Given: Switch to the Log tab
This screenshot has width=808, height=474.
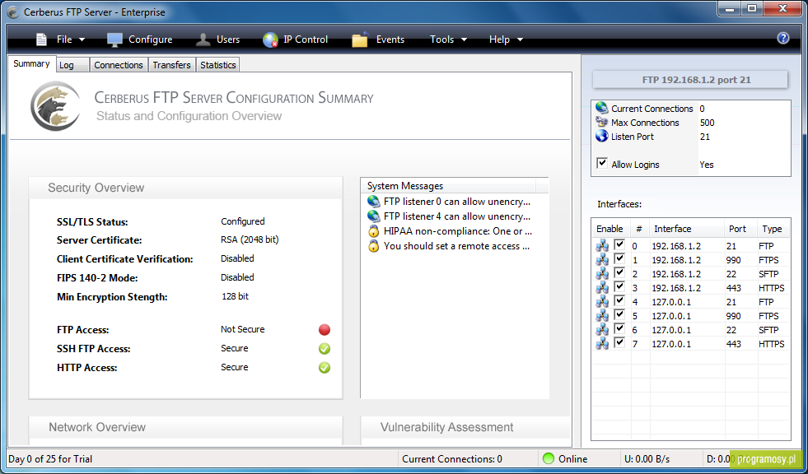Looking at the screenshot, I should coord(72,65).
